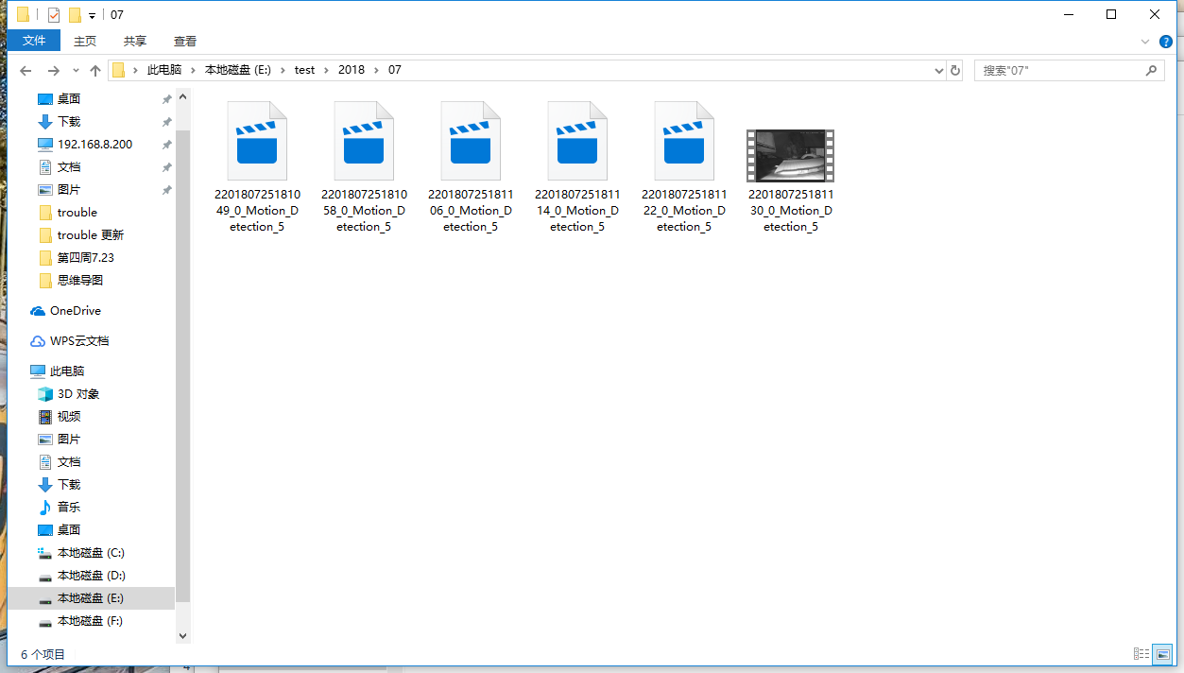The image size is (1184, 673).
Task: Open the trouble 更新 folder in sidebar
Action: (x=91, y=234)
